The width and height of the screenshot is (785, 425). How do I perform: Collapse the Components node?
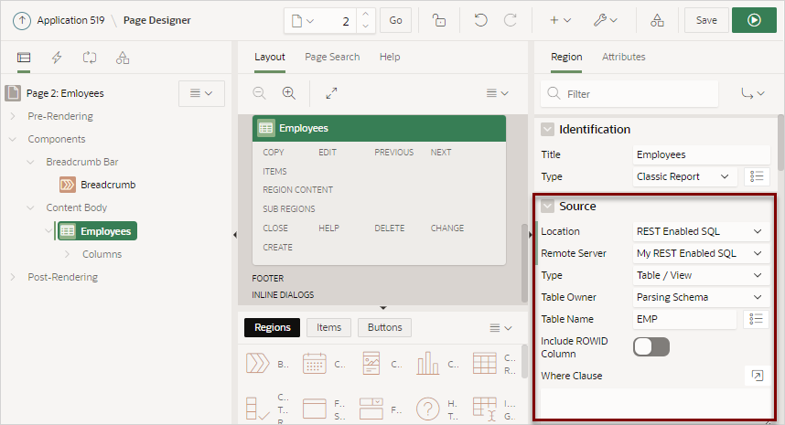point(13,139)
